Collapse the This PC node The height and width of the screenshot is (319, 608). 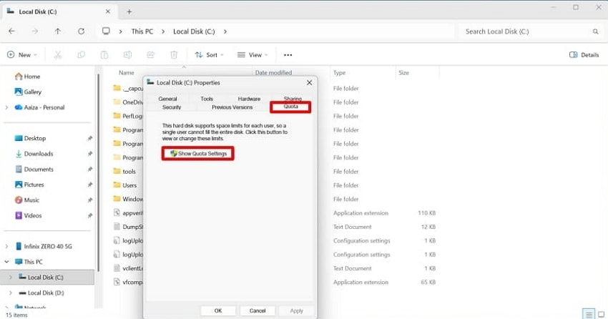point(6,262)
